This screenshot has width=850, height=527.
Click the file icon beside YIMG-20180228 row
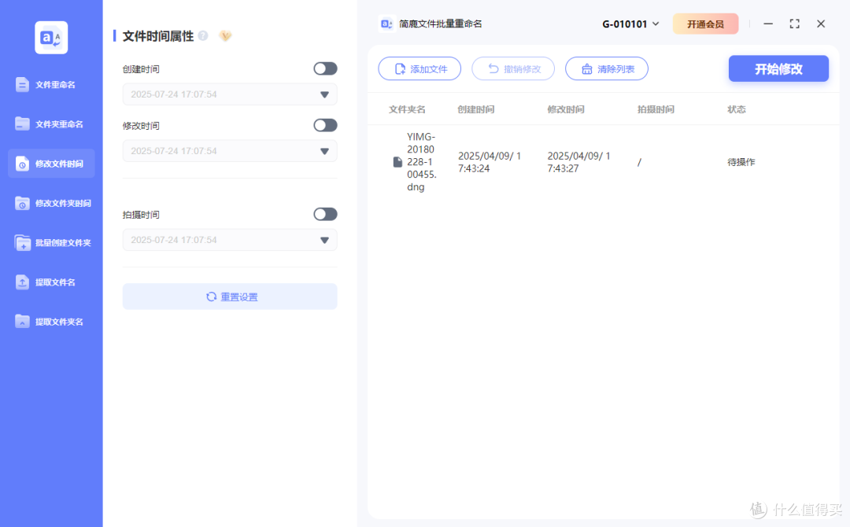click(397, 162)
